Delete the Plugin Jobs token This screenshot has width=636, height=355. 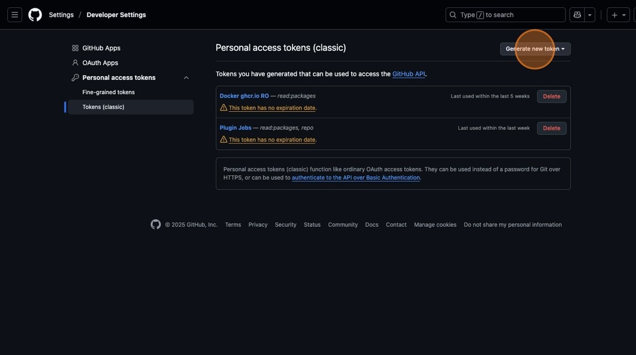(551, 128)
